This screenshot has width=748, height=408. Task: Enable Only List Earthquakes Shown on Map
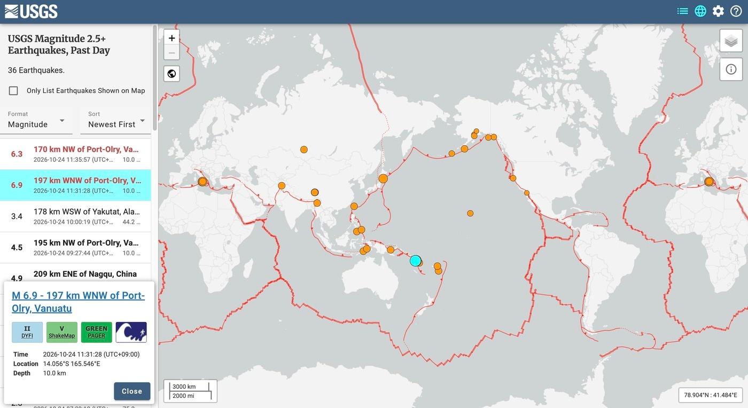click(13, 91)
